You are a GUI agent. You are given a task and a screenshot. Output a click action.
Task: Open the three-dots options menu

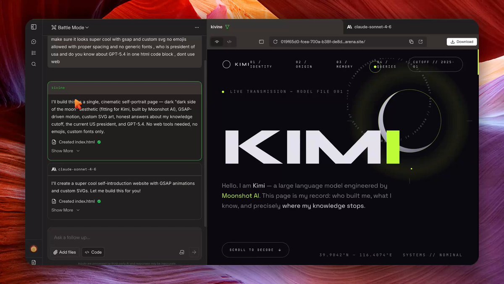pyautogui.click(x=197, y=27)
